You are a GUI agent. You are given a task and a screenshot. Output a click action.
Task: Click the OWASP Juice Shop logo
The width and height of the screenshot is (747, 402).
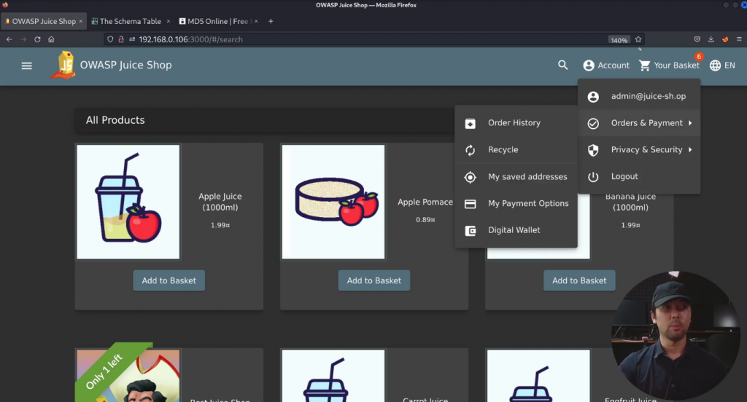[63, 65]
